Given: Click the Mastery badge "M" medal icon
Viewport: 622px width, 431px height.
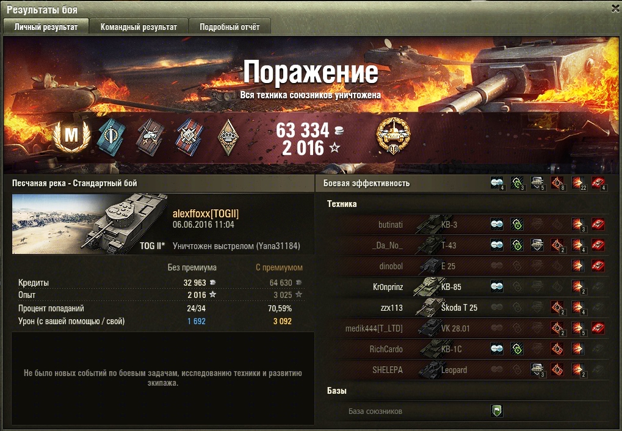Looking at the screenshot, I should pos(72,136).
